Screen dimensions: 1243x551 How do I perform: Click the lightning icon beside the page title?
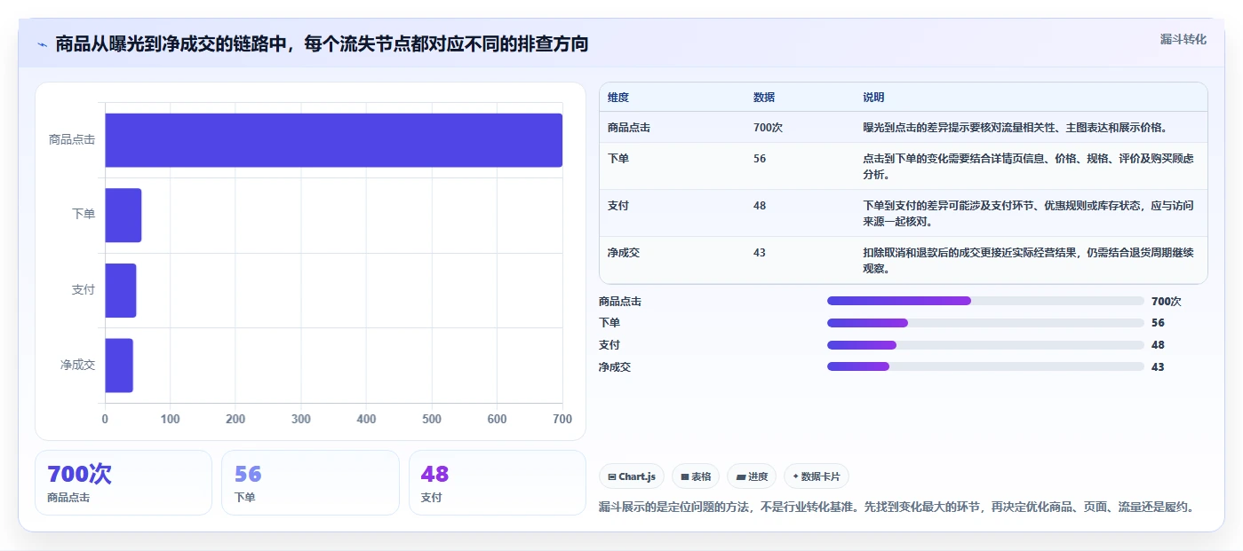coord(42,44)
